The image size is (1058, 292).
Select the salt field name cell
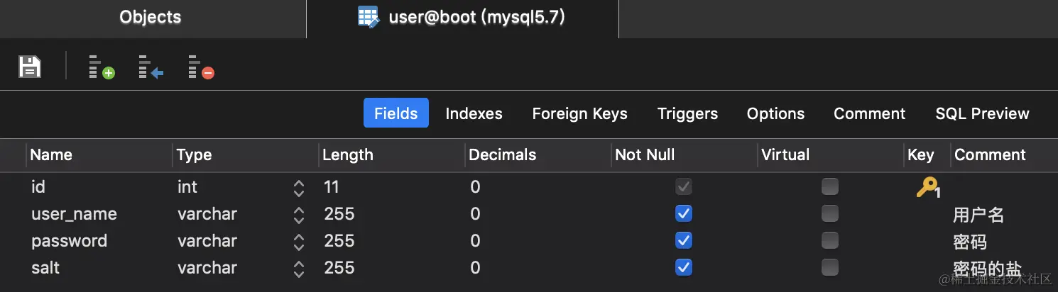click(x=99, y=268)
